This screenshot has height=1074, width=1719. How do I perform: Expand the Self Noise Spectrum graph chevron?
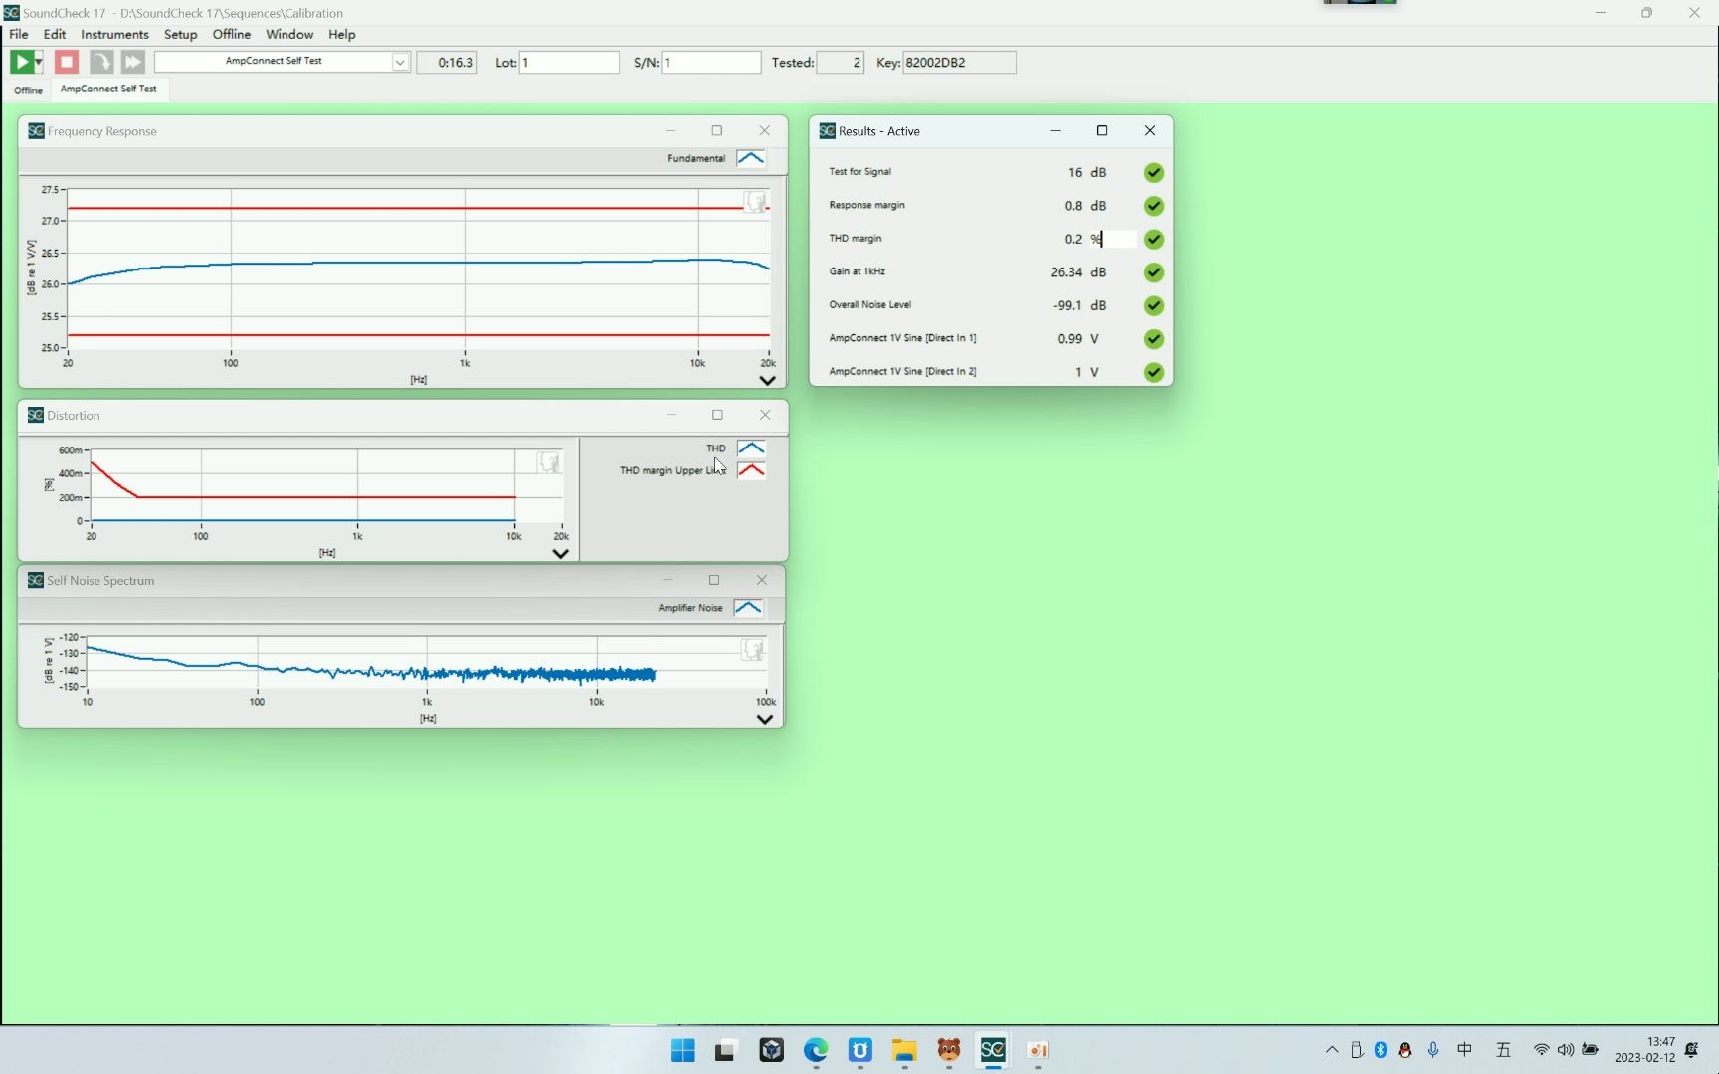pos(764,719)
